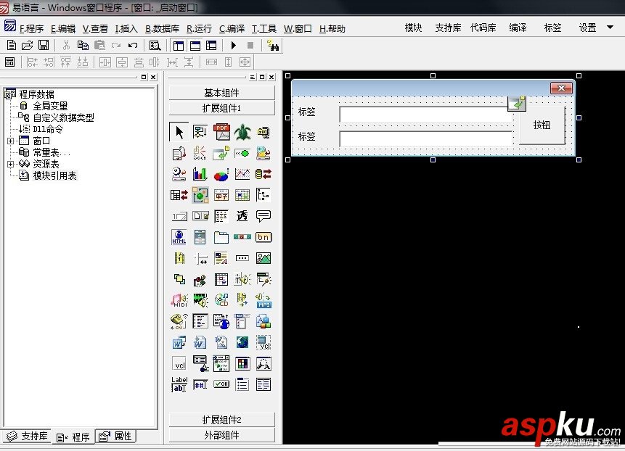Select 常量表 in the tree
The height and width of the screenshot is (451, 625).
pos(51,152)
